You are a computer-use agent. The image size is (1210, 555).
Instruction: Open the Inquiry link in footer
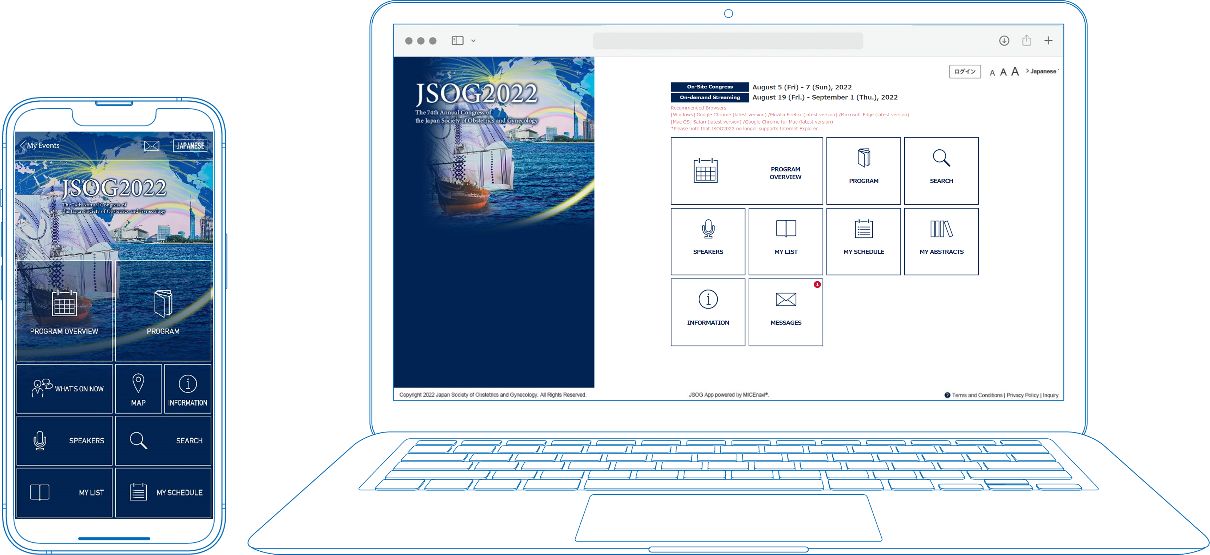pyautogui.click(x=1050, y=395)
